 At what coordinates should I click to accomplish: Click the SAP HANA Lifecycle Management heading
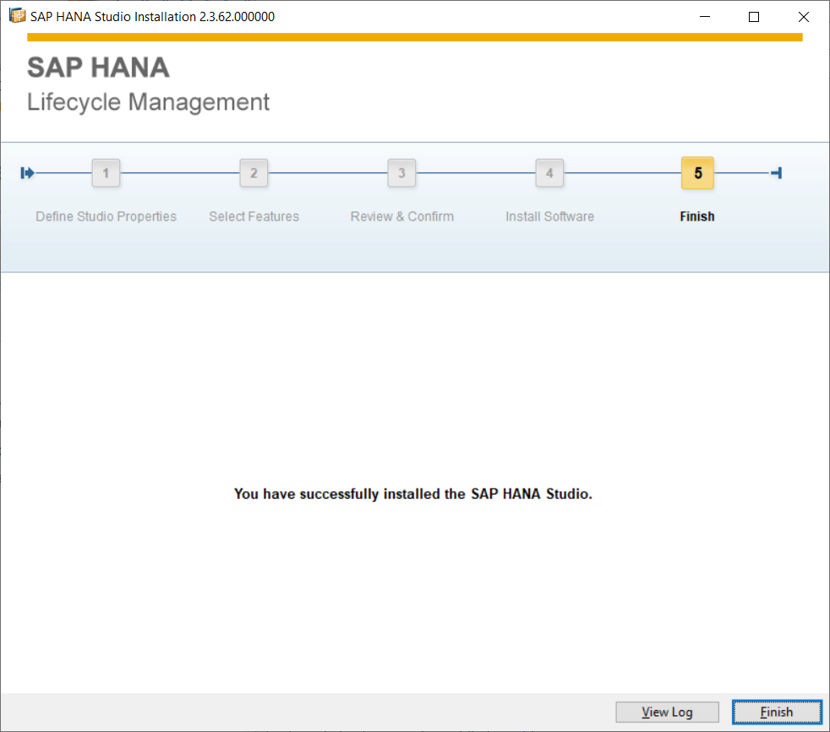(x=148, y=85)
